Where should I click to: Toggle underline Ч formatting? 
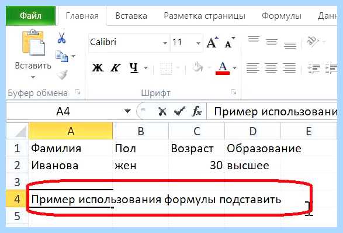point(134,67)
